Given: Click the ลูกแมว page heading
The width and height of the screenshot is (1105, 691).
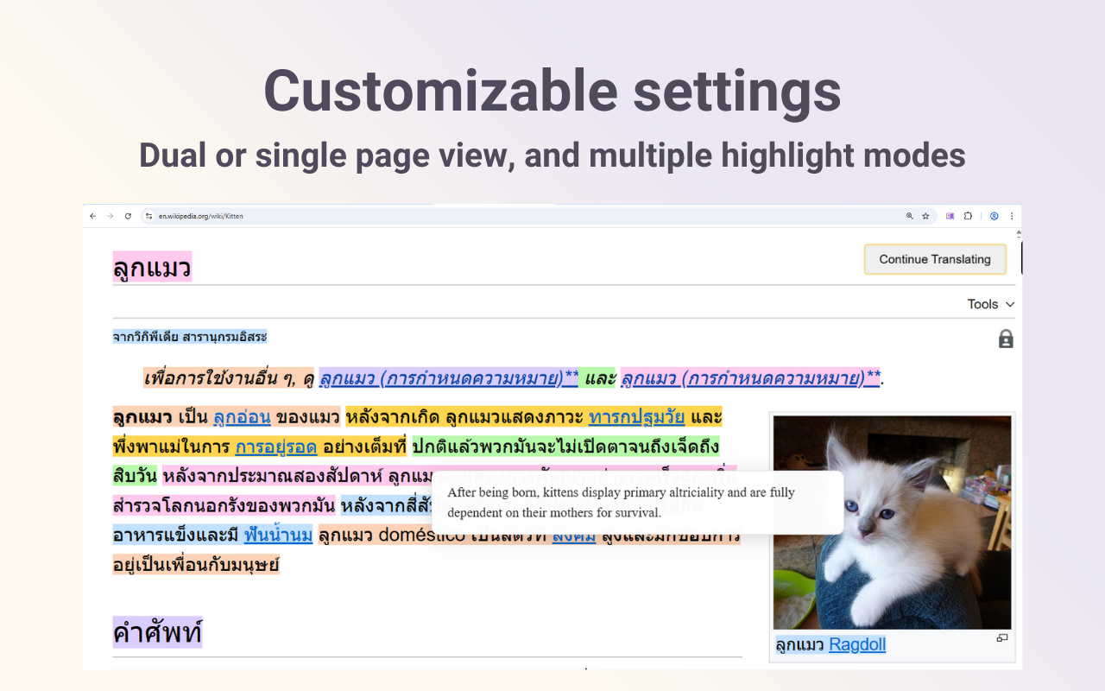Looking at the screenshot, I should point(152,267).
